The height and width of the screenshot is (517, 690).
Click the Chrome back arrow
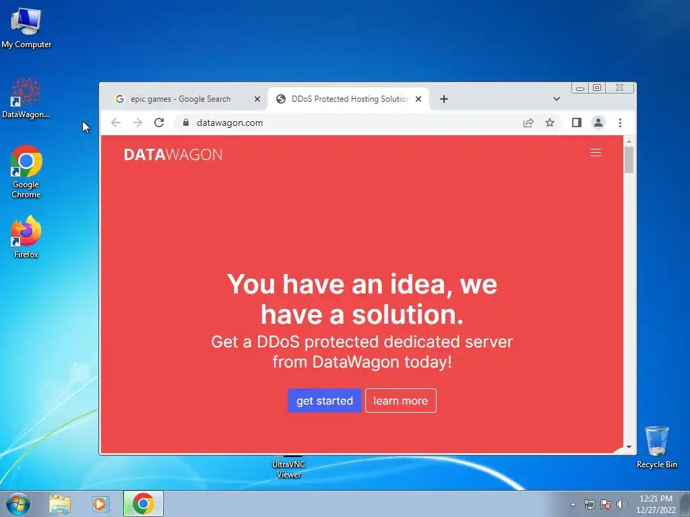click(116, 123)
